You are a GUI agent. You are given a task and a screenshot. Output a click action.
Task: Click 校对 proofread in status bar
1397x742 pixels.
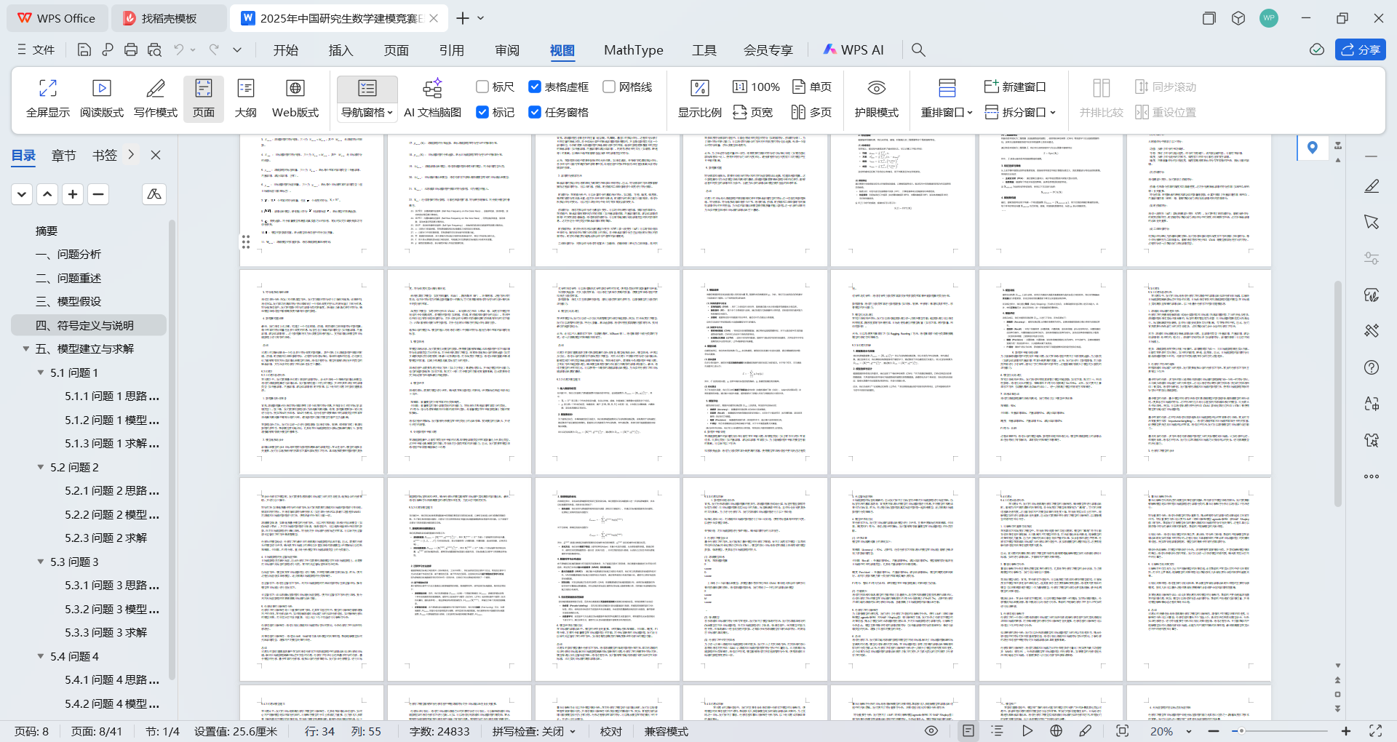pos(611,731)
